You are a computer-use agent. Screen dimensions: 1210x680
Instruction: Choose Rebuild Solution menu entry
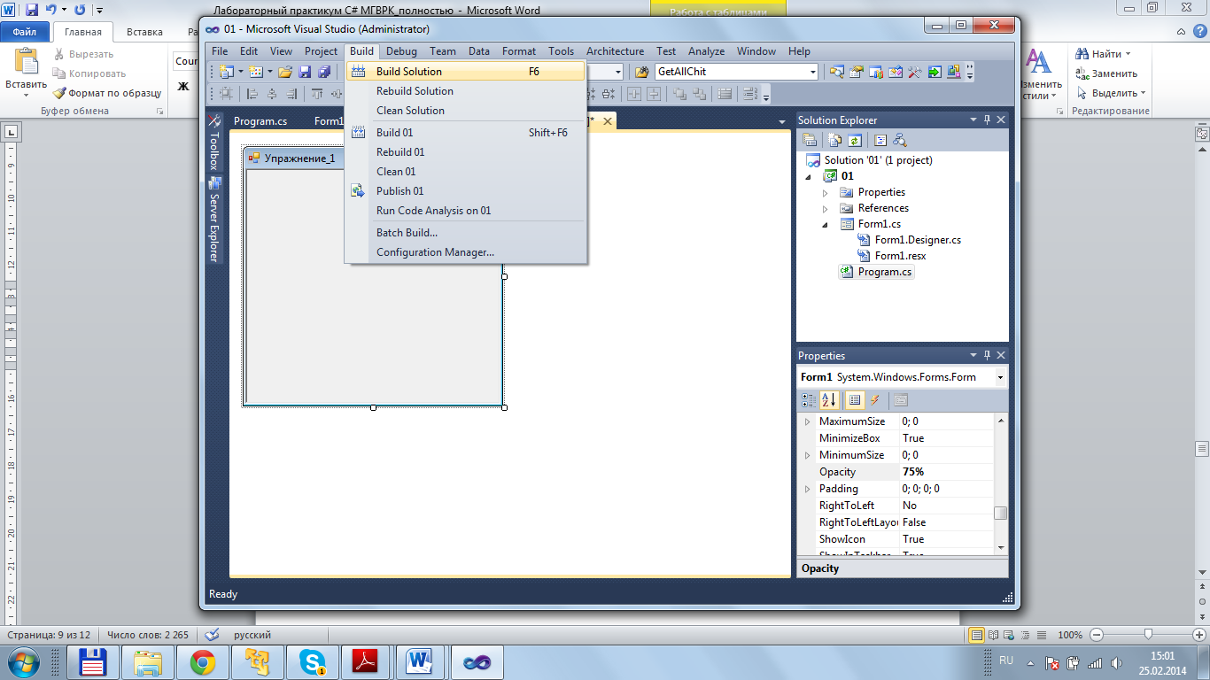click(465, 91)
